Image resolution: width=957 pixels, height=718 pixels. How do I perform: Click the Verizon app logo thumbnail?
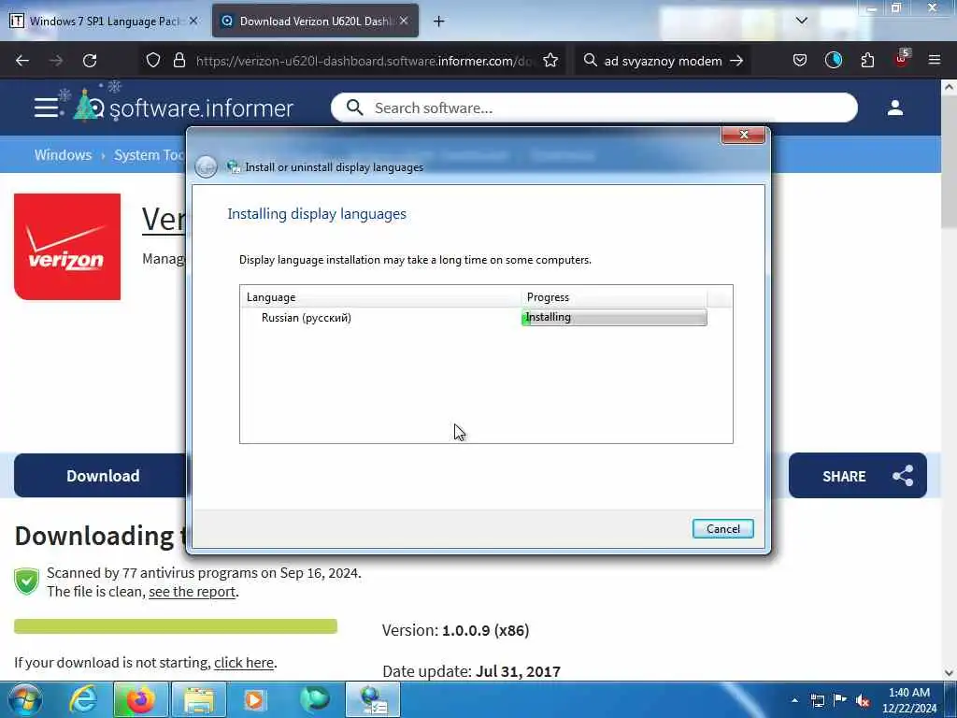67,247
